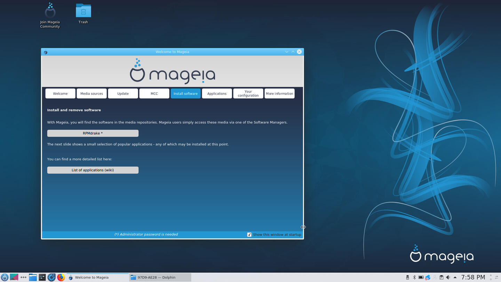Click the greyed-out user tray icon

pos(435,277)
